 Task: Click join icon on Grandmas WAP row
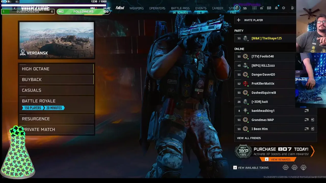[313, 120]
